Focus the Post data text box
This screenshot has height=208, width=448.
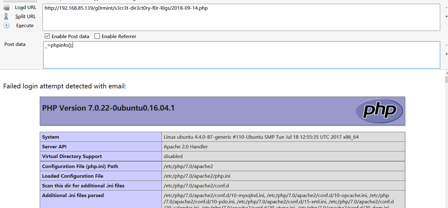click(241, 55)
